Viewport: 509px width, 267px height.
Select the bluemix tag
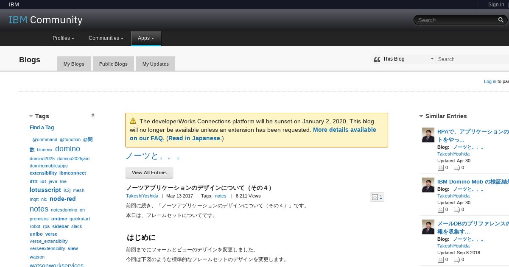click(x=45, y=150)
